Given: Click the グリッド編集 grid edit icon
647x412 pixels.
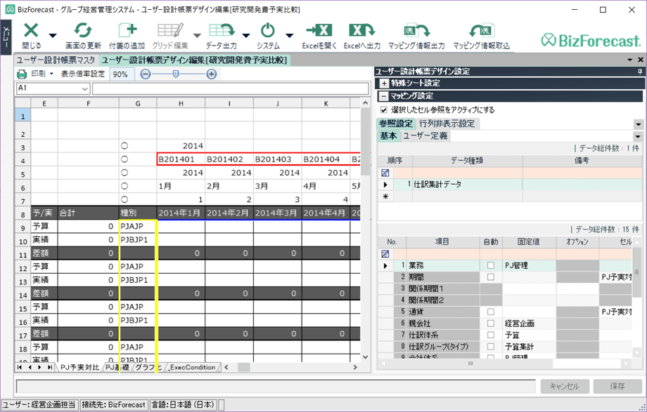Looking at the screenshot, I should tap(170, 31).
